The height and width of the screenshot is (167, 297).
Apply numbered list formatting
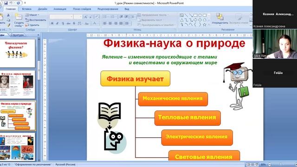pos(113,17)
